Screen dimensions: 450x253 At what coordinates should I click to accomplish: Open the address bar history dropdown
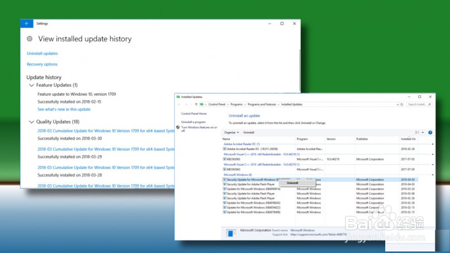[398, 105]
